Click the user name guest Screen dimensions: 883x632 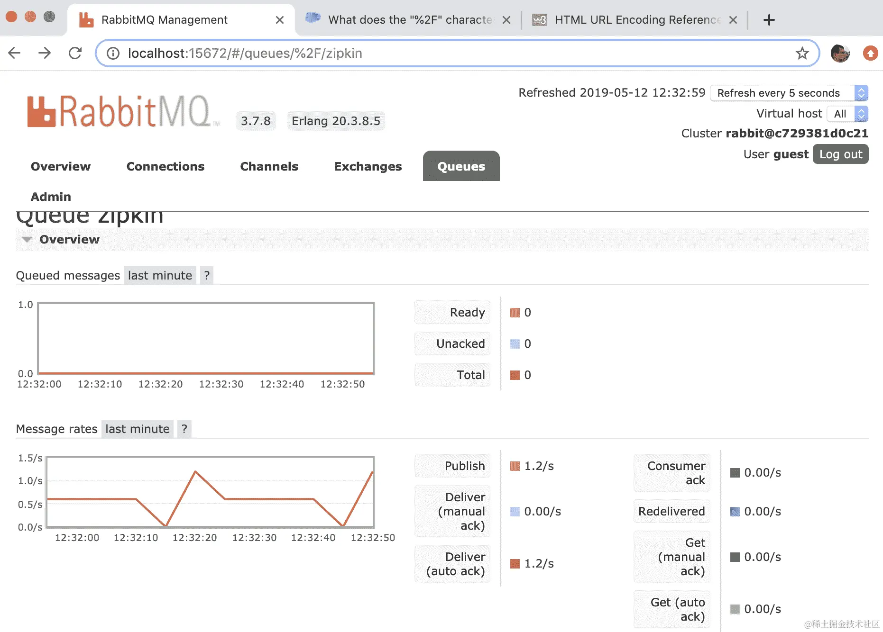pos(791,154)
